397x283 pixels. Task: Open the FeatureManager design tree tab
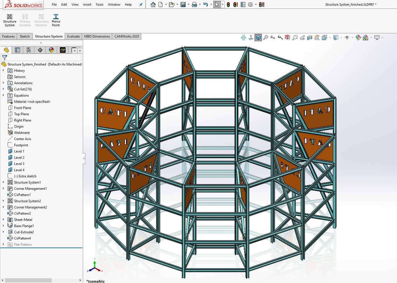tap(6, 50)
